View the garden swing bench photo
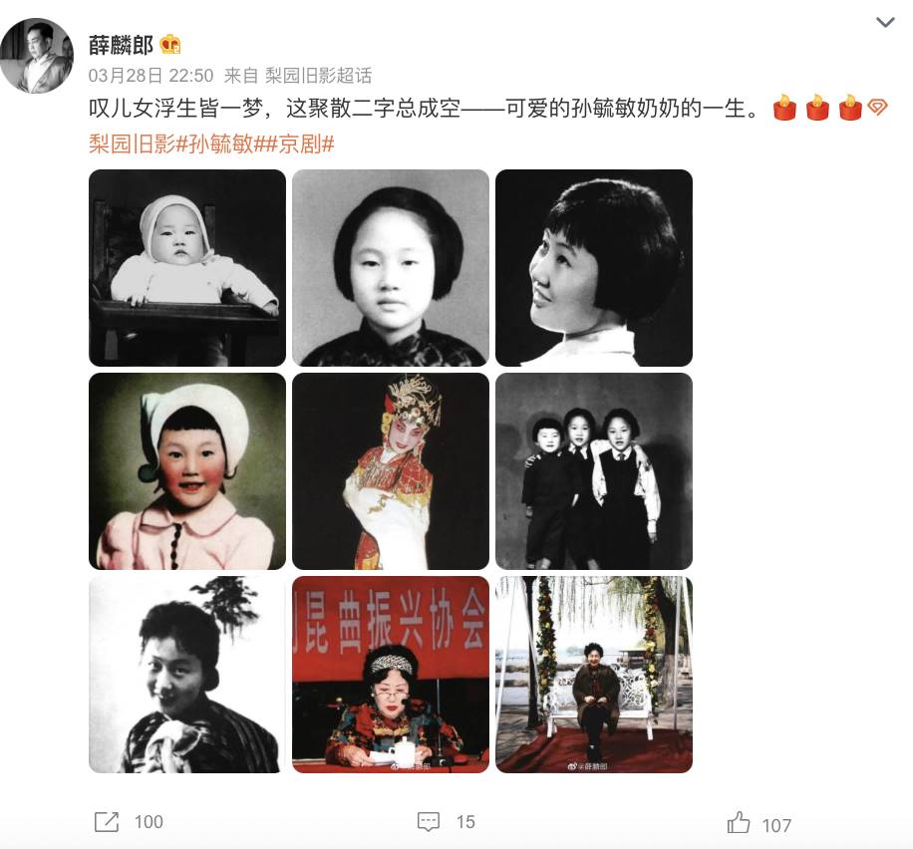 pyautogui.click(x=594, y=675)
